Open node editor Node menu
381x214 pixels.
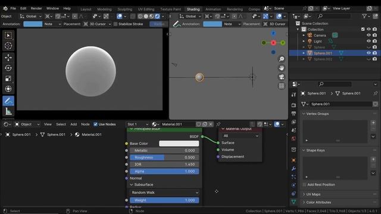point(85,124)
